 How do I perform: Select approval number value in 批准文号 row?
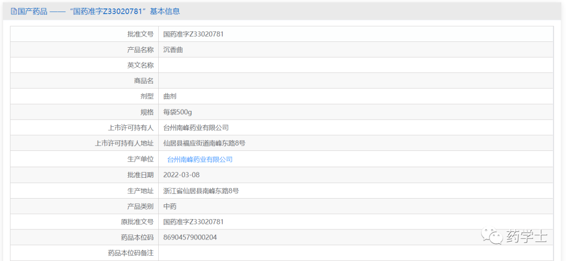tap(193, 34)
